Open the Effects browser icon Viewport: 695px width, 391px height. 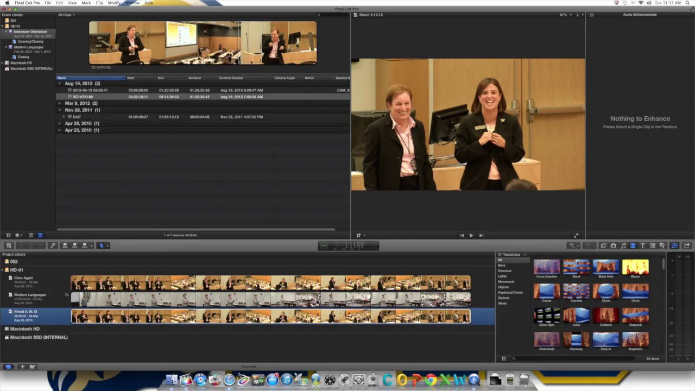603,245
